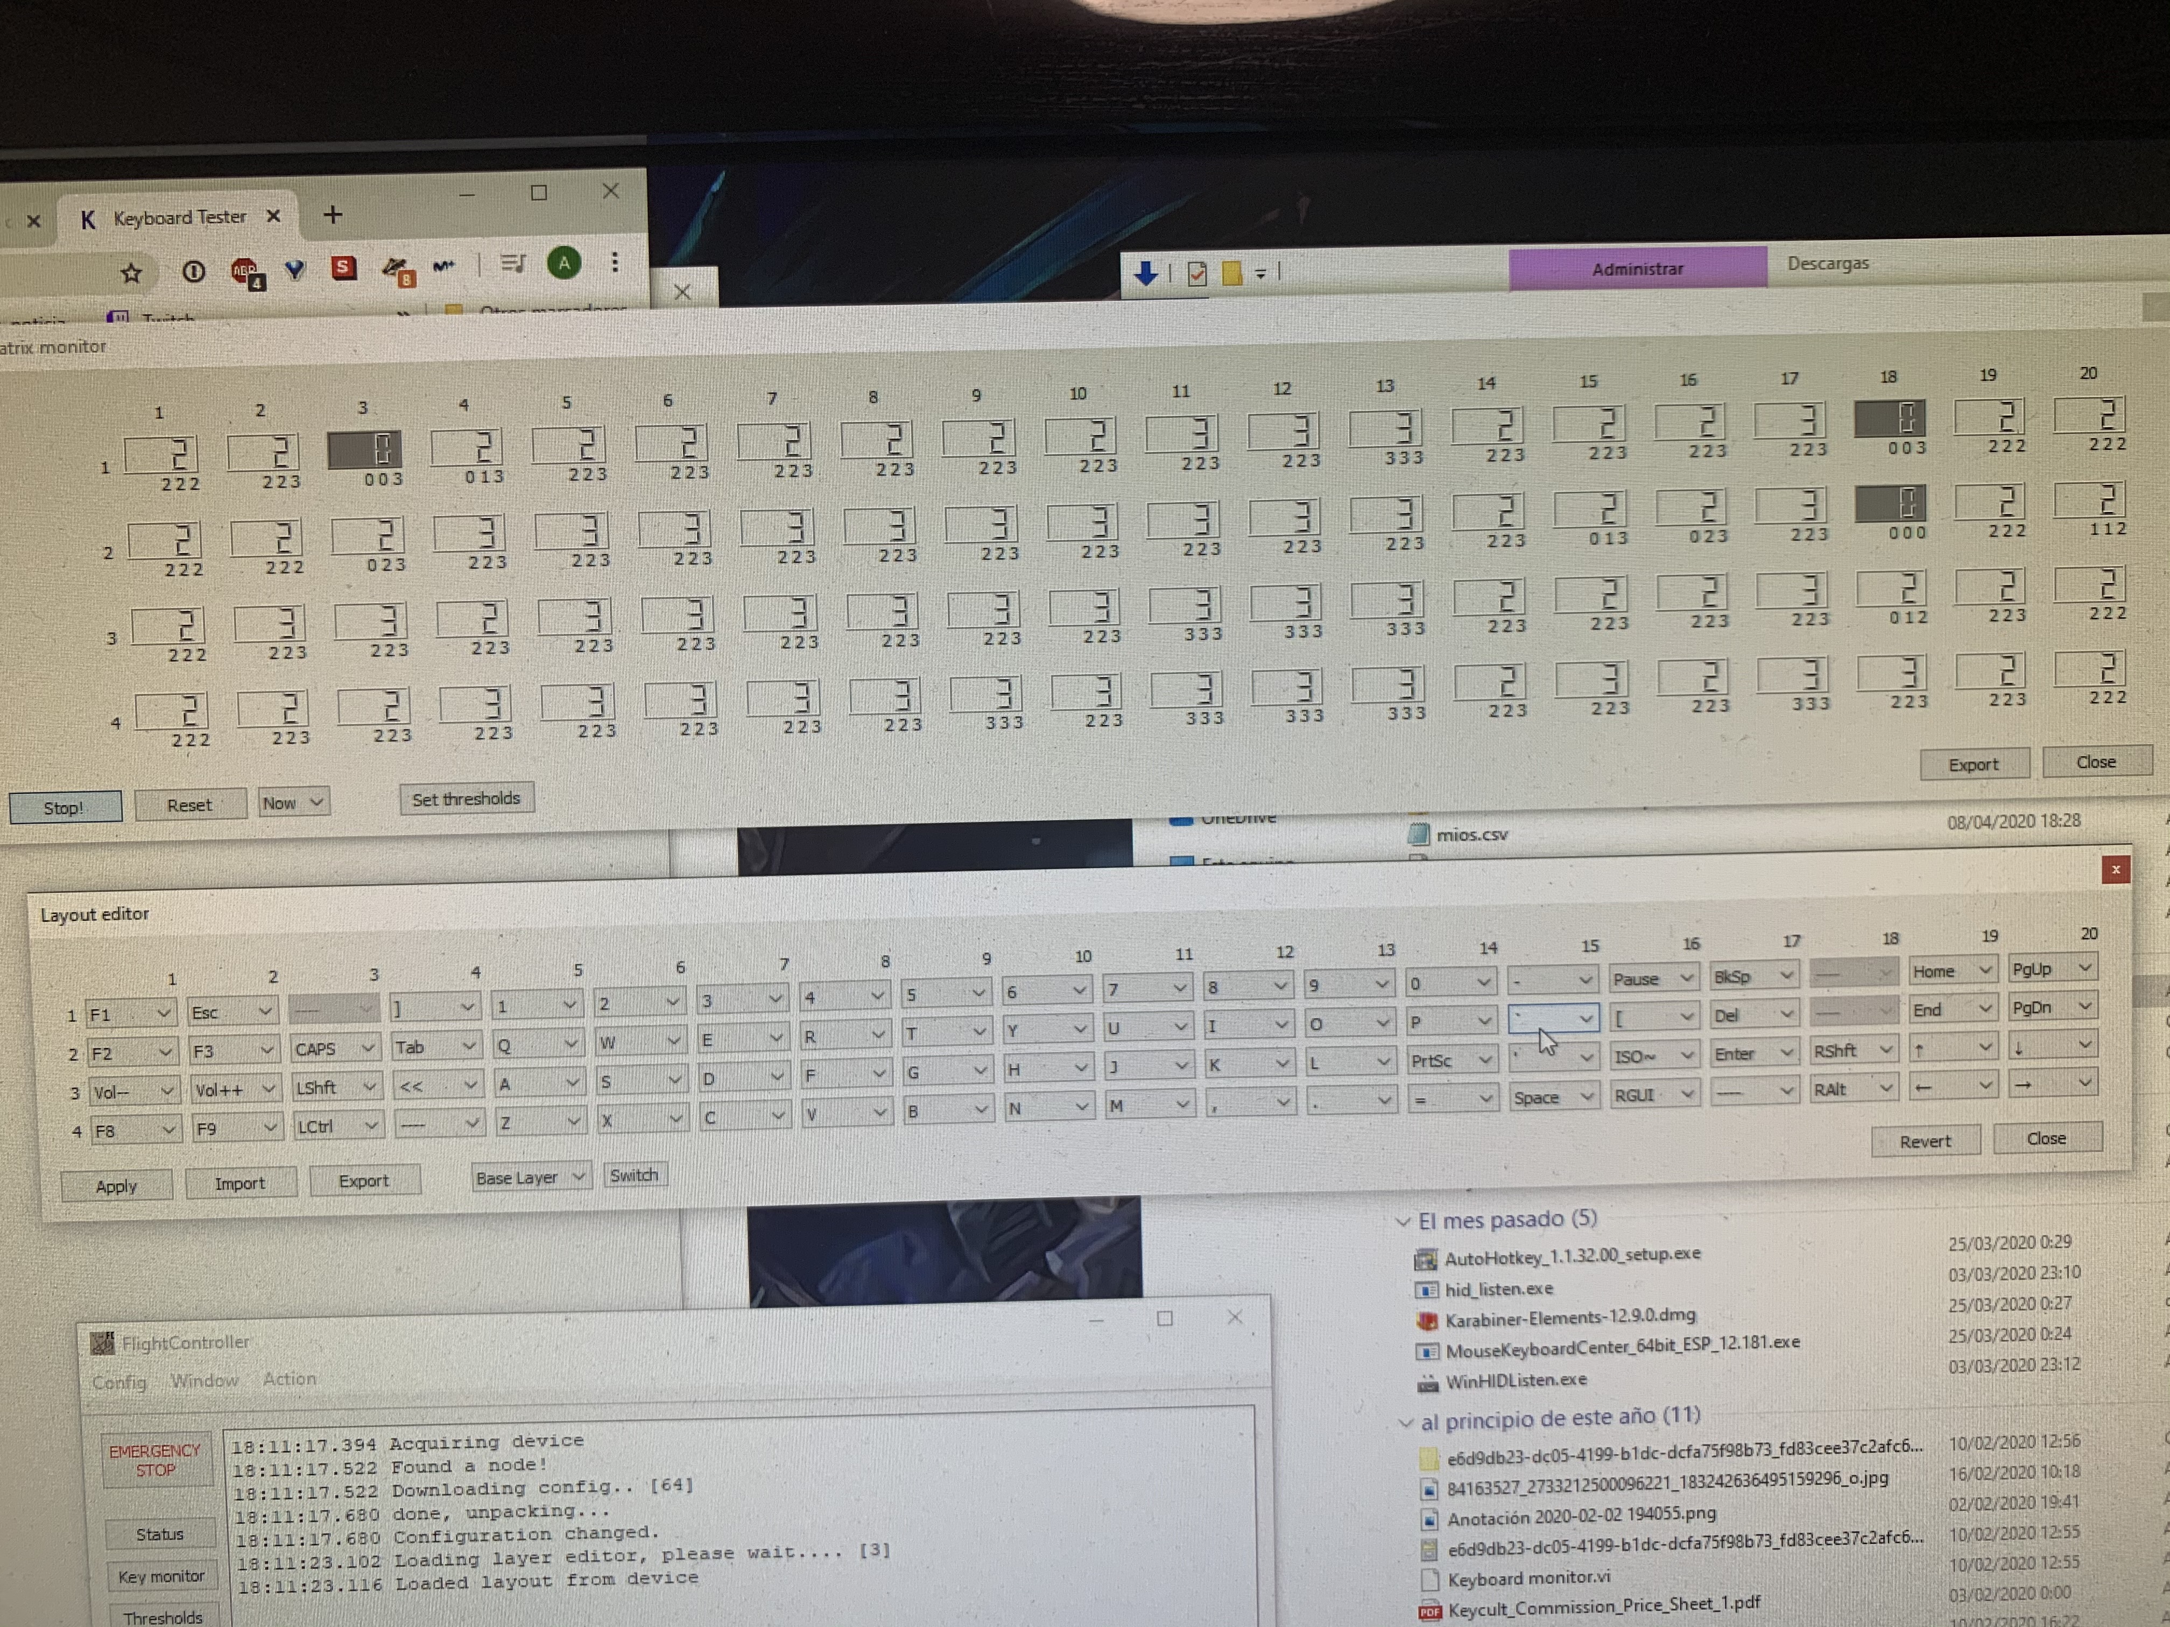
Task: Expand the Base Layer dropdown
Action: 530,1177
